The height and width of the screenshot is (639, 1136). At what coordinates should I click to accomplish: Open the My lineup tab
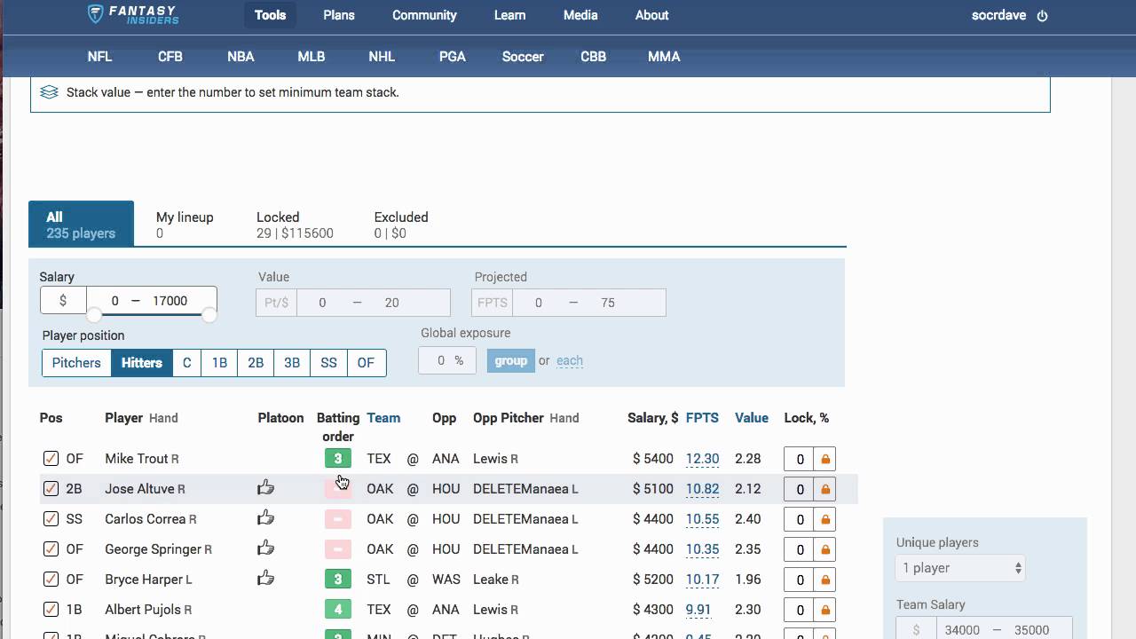pos(185,225)
